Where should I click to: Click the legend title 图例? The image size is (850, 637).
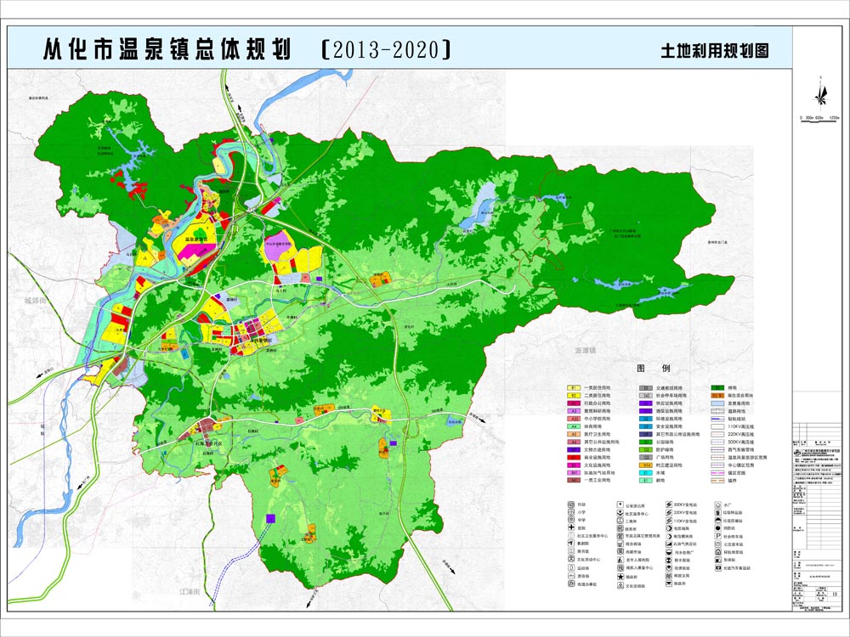coord(653,369)
